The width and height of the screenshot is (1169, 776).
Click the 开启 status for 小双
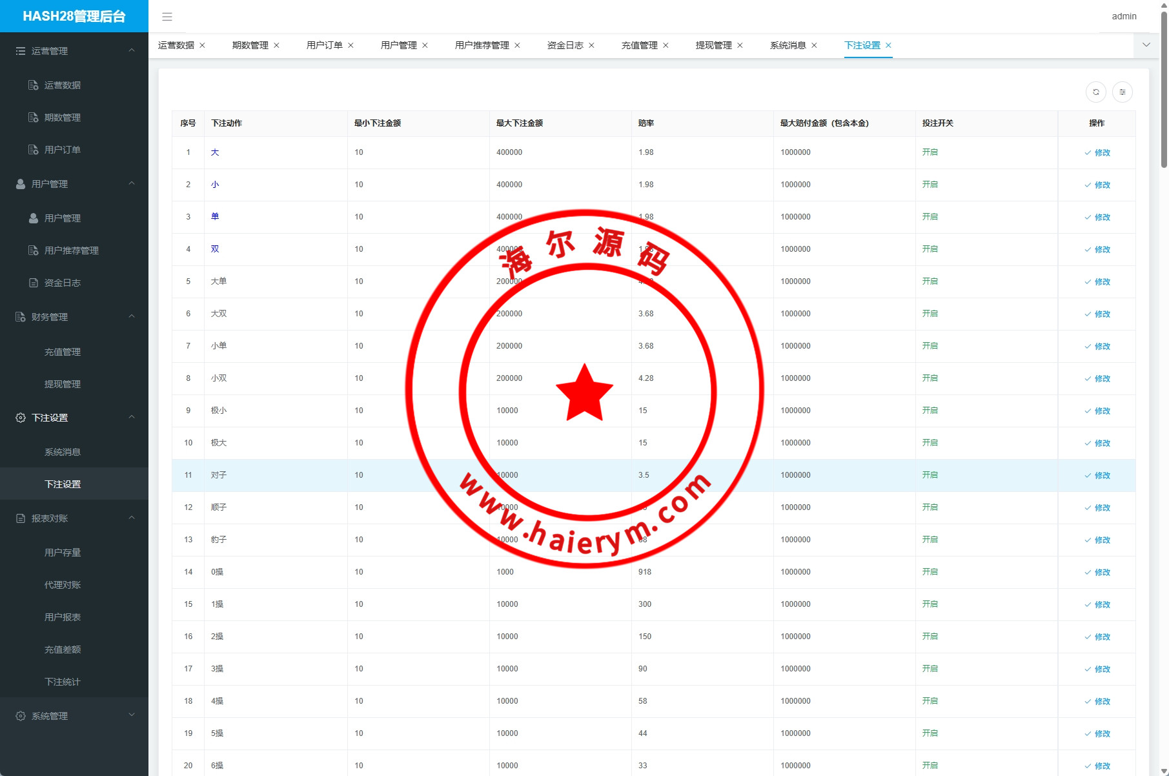click(930, 378)
